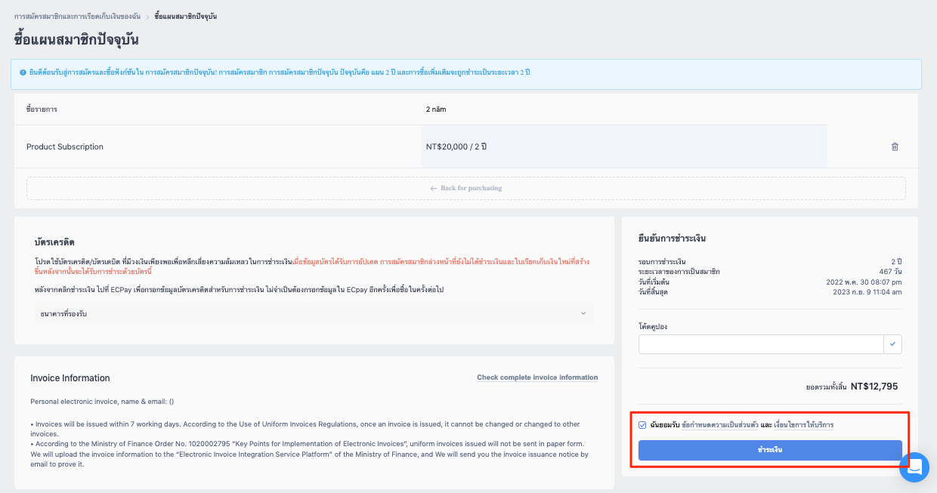
Task: Delete the Product Subscription row with trash icon
Action: 895,146
